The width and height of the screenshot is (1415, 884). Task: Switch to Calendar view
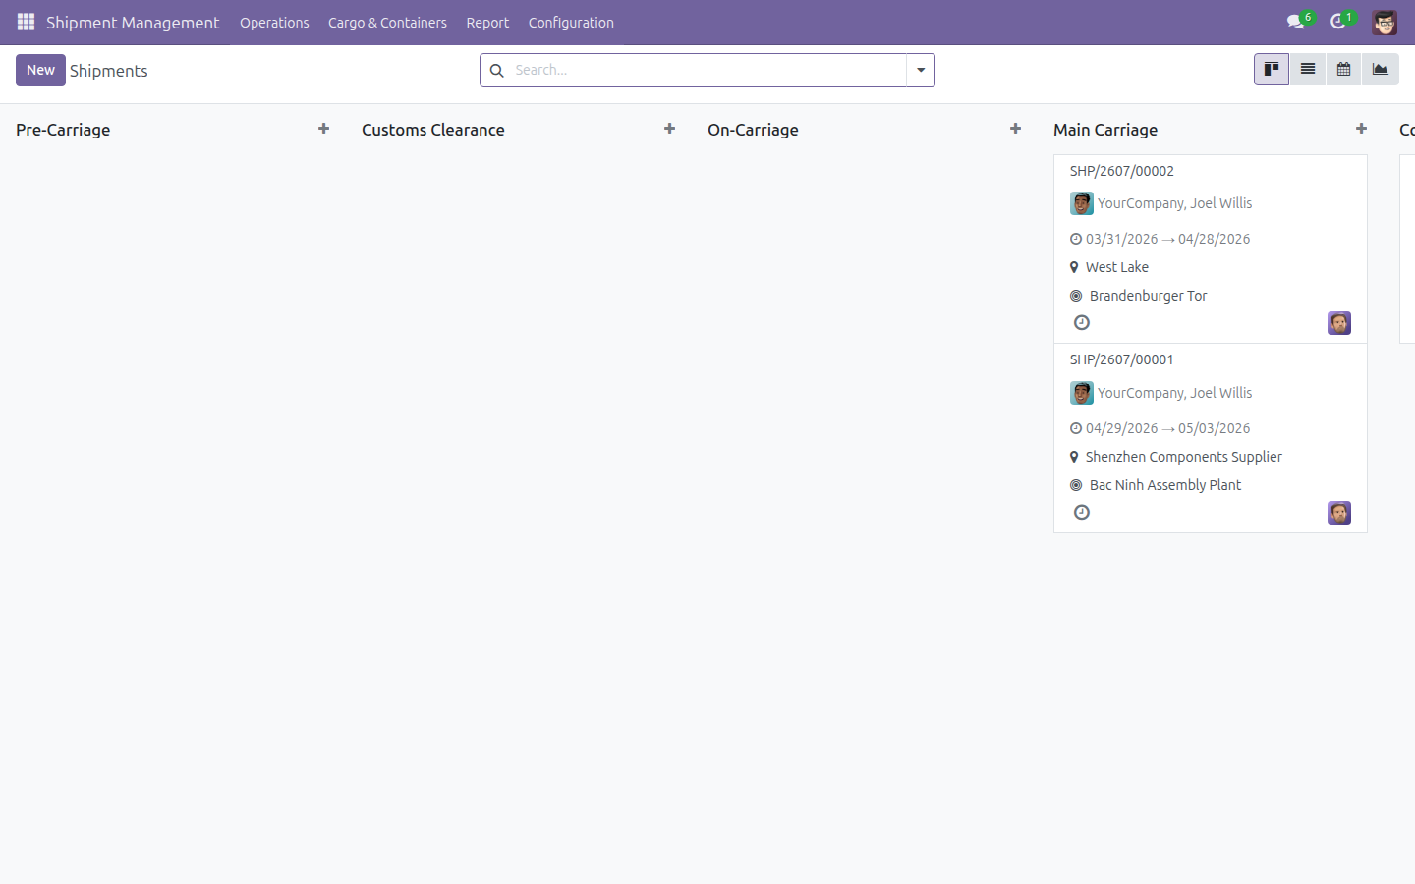point(1343,70)
